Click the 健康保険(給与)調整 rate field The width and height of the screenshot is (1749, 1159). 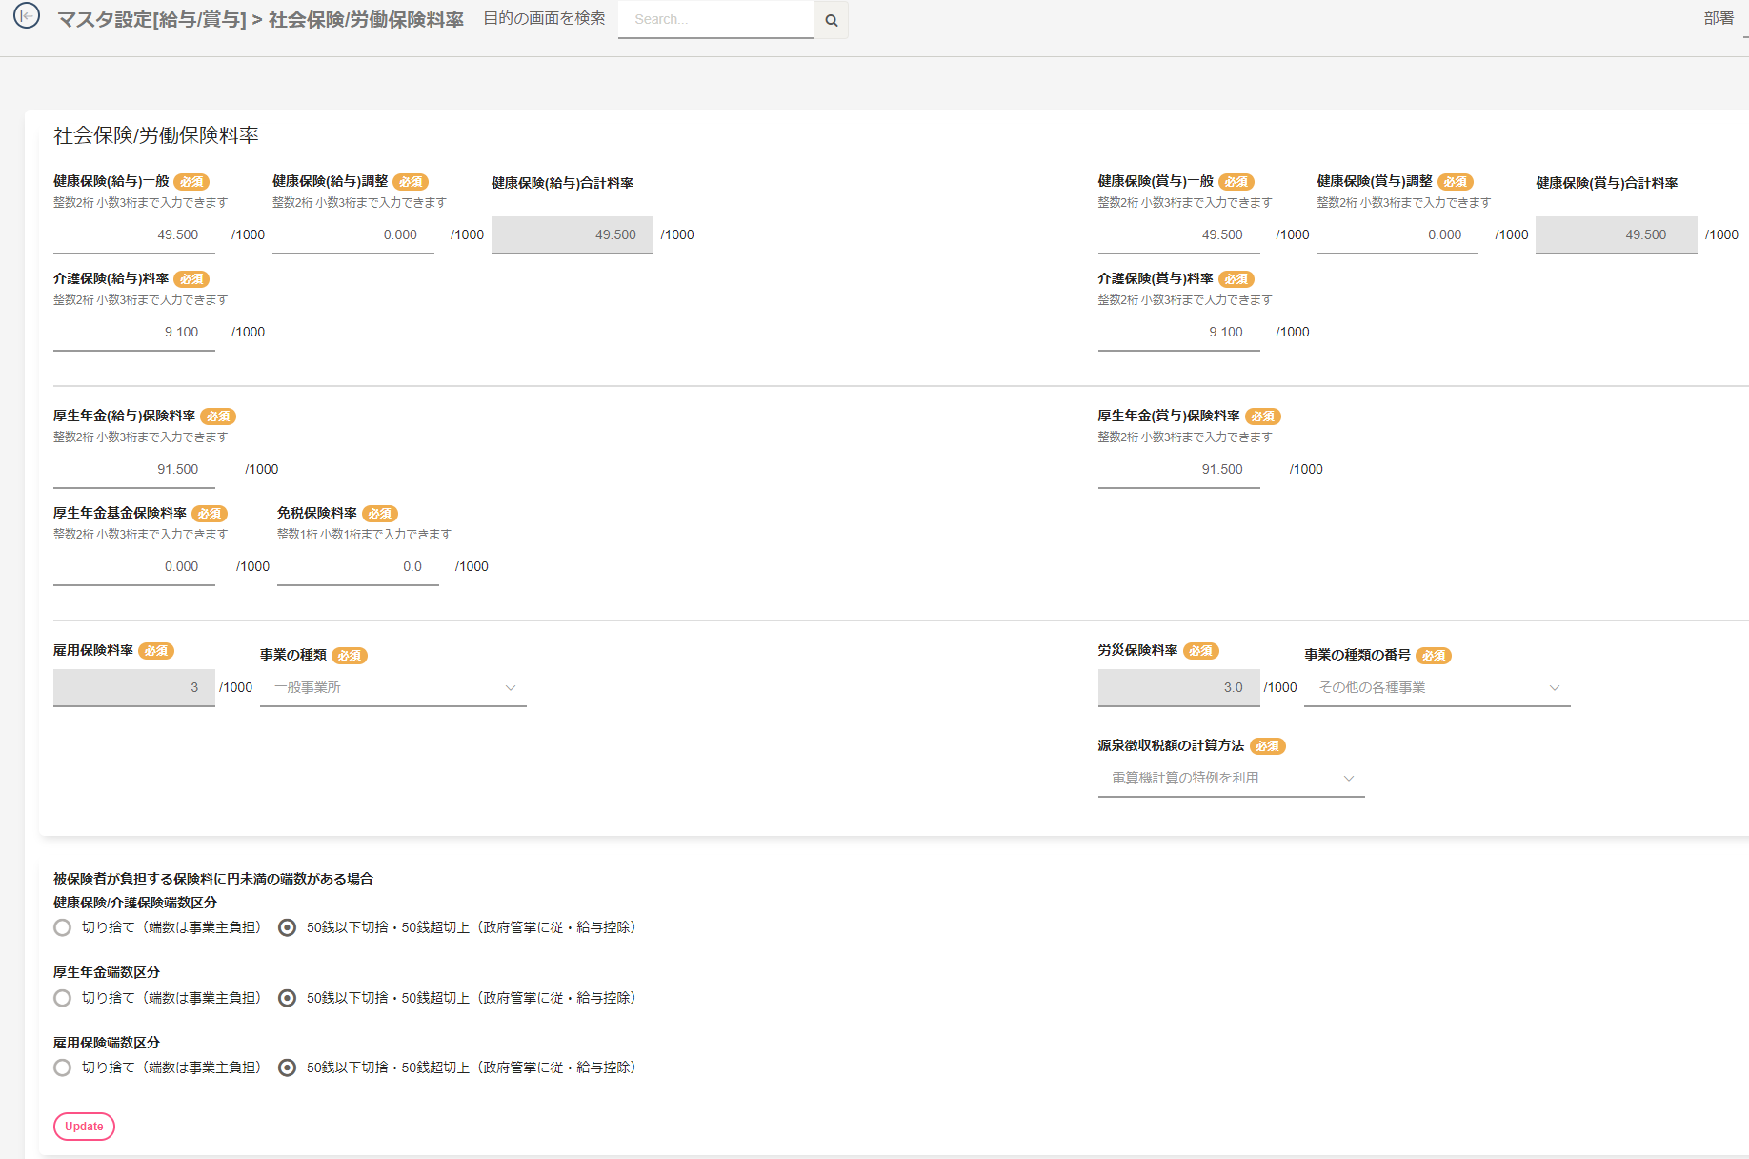coord(353,234)
